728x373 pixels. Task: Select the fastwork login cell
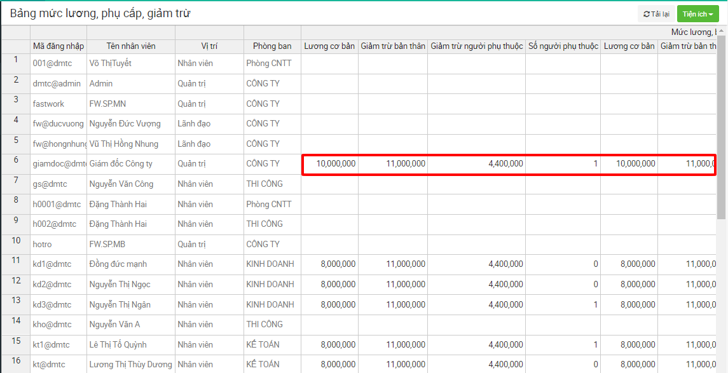pos(58,104)
